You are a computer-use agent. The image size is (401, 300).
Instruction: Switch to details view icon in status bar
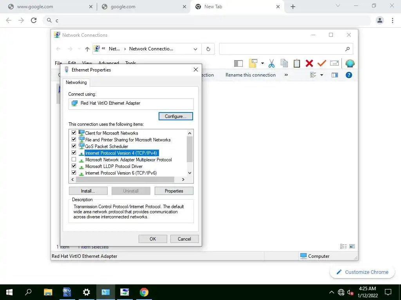[x=343, y=246]
